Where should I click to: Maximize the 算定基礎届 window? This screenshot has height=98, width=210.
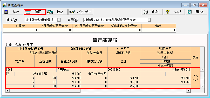click(194, 5)
